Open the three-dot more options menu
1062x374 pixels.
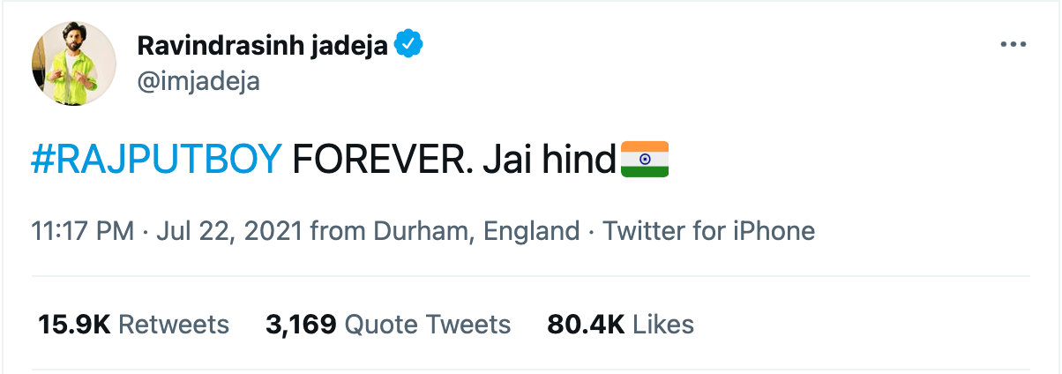point(1013,46)
